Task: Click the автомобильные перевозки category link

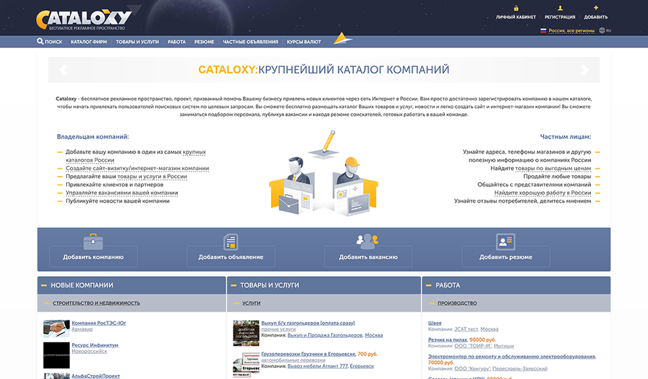Action: coord(293,360)
